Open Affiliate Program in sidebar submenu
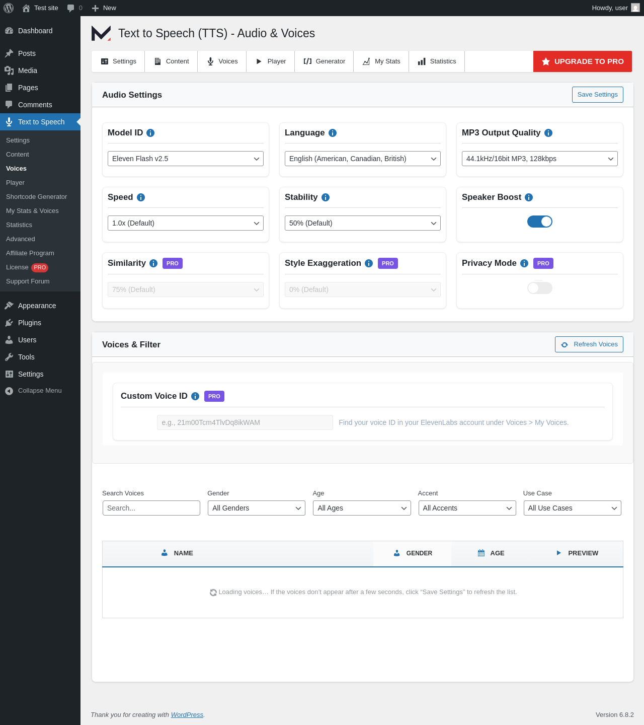 pyautogui.click(x=30, y=253)
